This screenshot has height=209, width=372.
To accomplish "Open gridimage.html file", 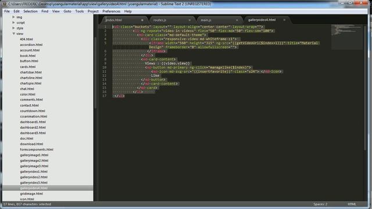I will (31, 193).
